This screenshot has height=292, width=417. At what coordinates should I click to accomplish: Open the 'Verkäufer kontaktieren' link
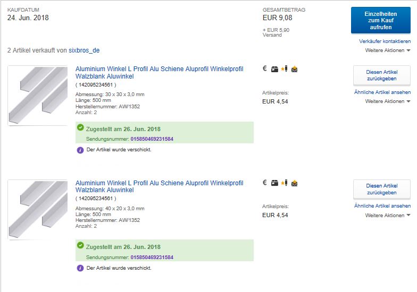(385, 41)
